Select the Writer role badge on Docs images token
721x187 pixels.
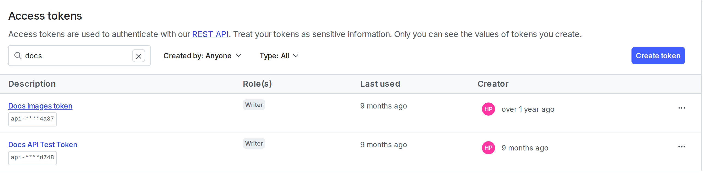pos(254,105)
